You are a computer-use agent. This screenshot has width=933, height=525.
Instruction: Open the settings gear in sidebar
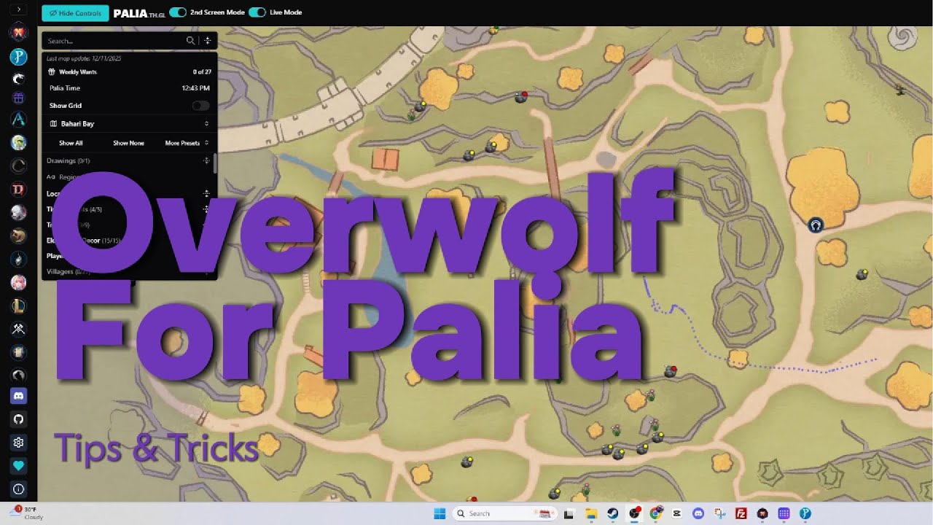tap(18, 442)
